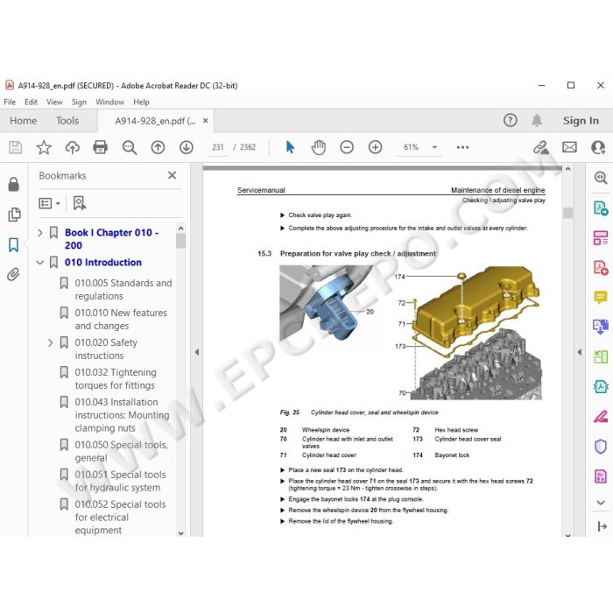
Task: Open the Help question mark icon
Action: point(511,121)
